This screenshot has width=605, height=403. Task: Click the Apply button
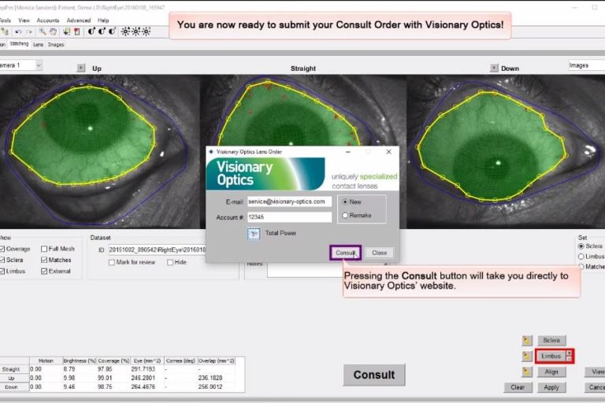551,387
